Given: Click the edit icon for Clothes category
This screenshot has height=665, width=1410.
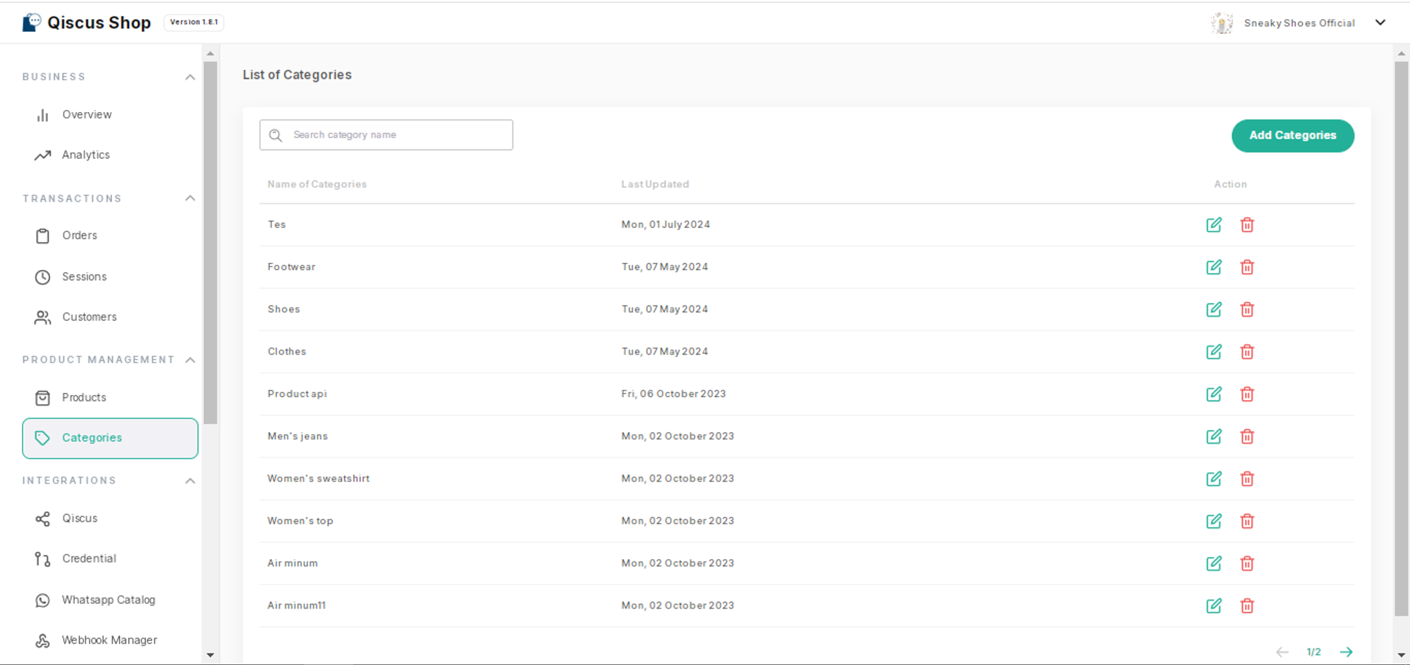Looking at the screenshot, I should click(x=1213, y=352).
